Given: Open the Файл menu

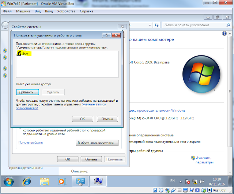Looking at the screenshot, I should point(7,11).
